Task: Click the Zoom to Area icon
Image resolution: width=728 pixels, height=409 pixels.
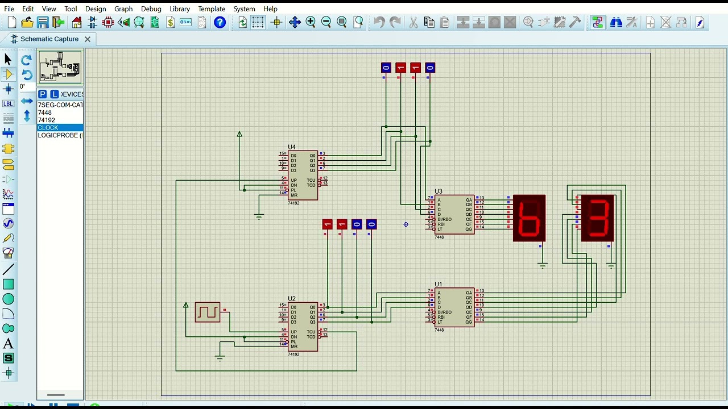Action: coord(358,22)
